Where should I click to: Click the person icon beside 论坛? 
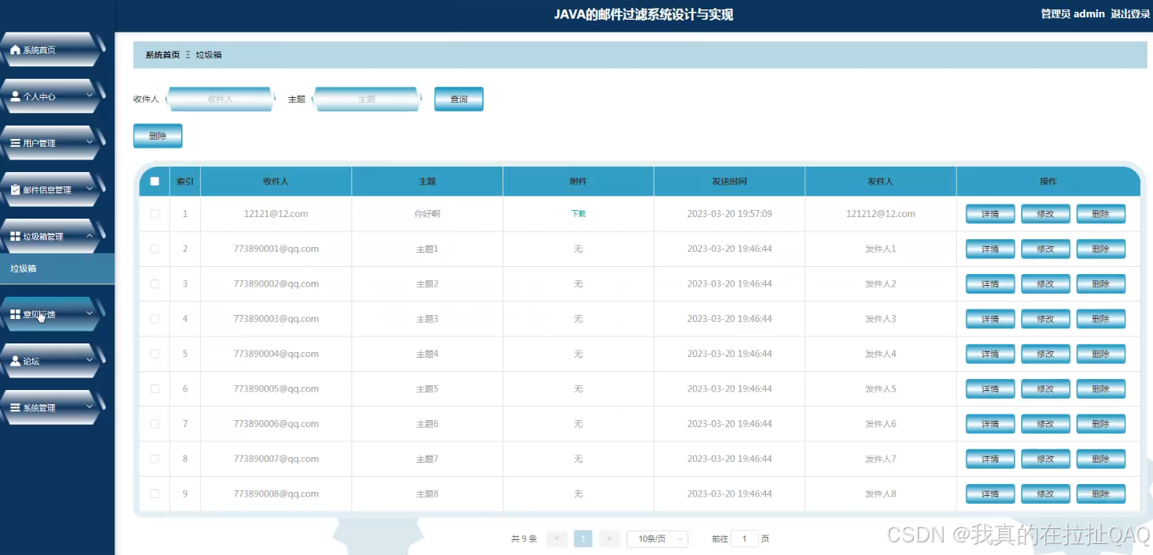pos(15,361)
